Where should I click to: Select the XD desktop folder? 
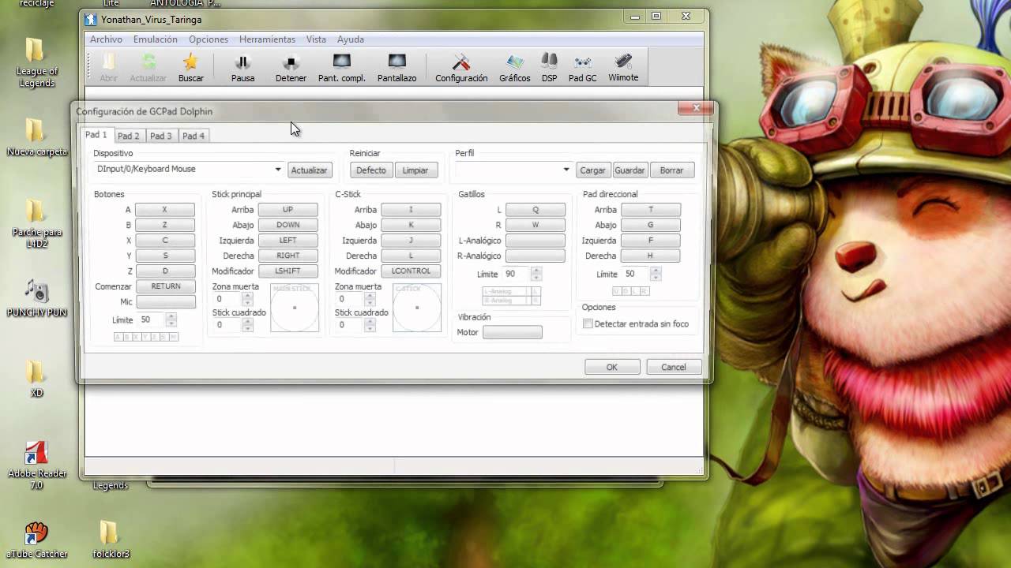pos(36,379)
